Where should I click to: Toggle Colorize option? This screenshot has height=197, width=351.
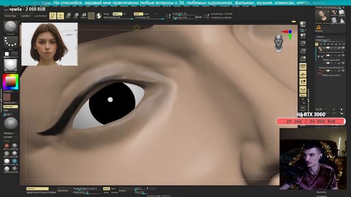tap(37, 189)
